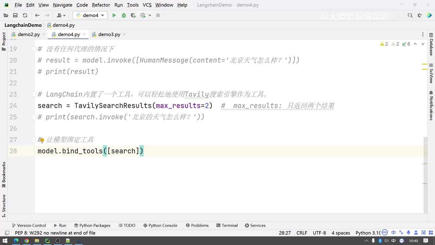Toggle the fold marker at line 25
Screen dimensions: 435x245
click(x=34, y=117)
